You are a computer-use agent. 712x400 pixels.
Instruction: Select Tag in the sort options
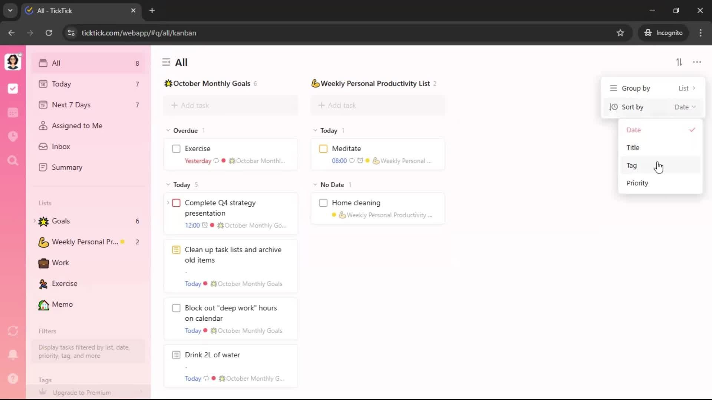pos(632,166)
